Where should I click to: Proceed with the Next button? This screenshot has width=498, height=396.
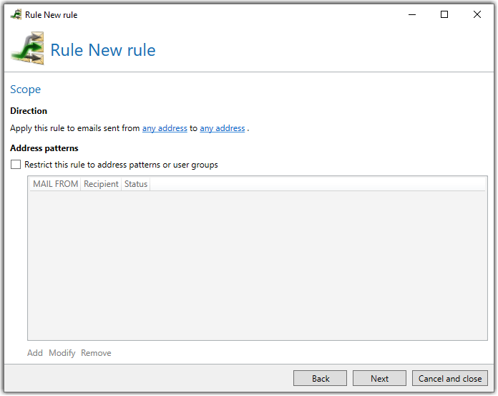tap(379, 379)
